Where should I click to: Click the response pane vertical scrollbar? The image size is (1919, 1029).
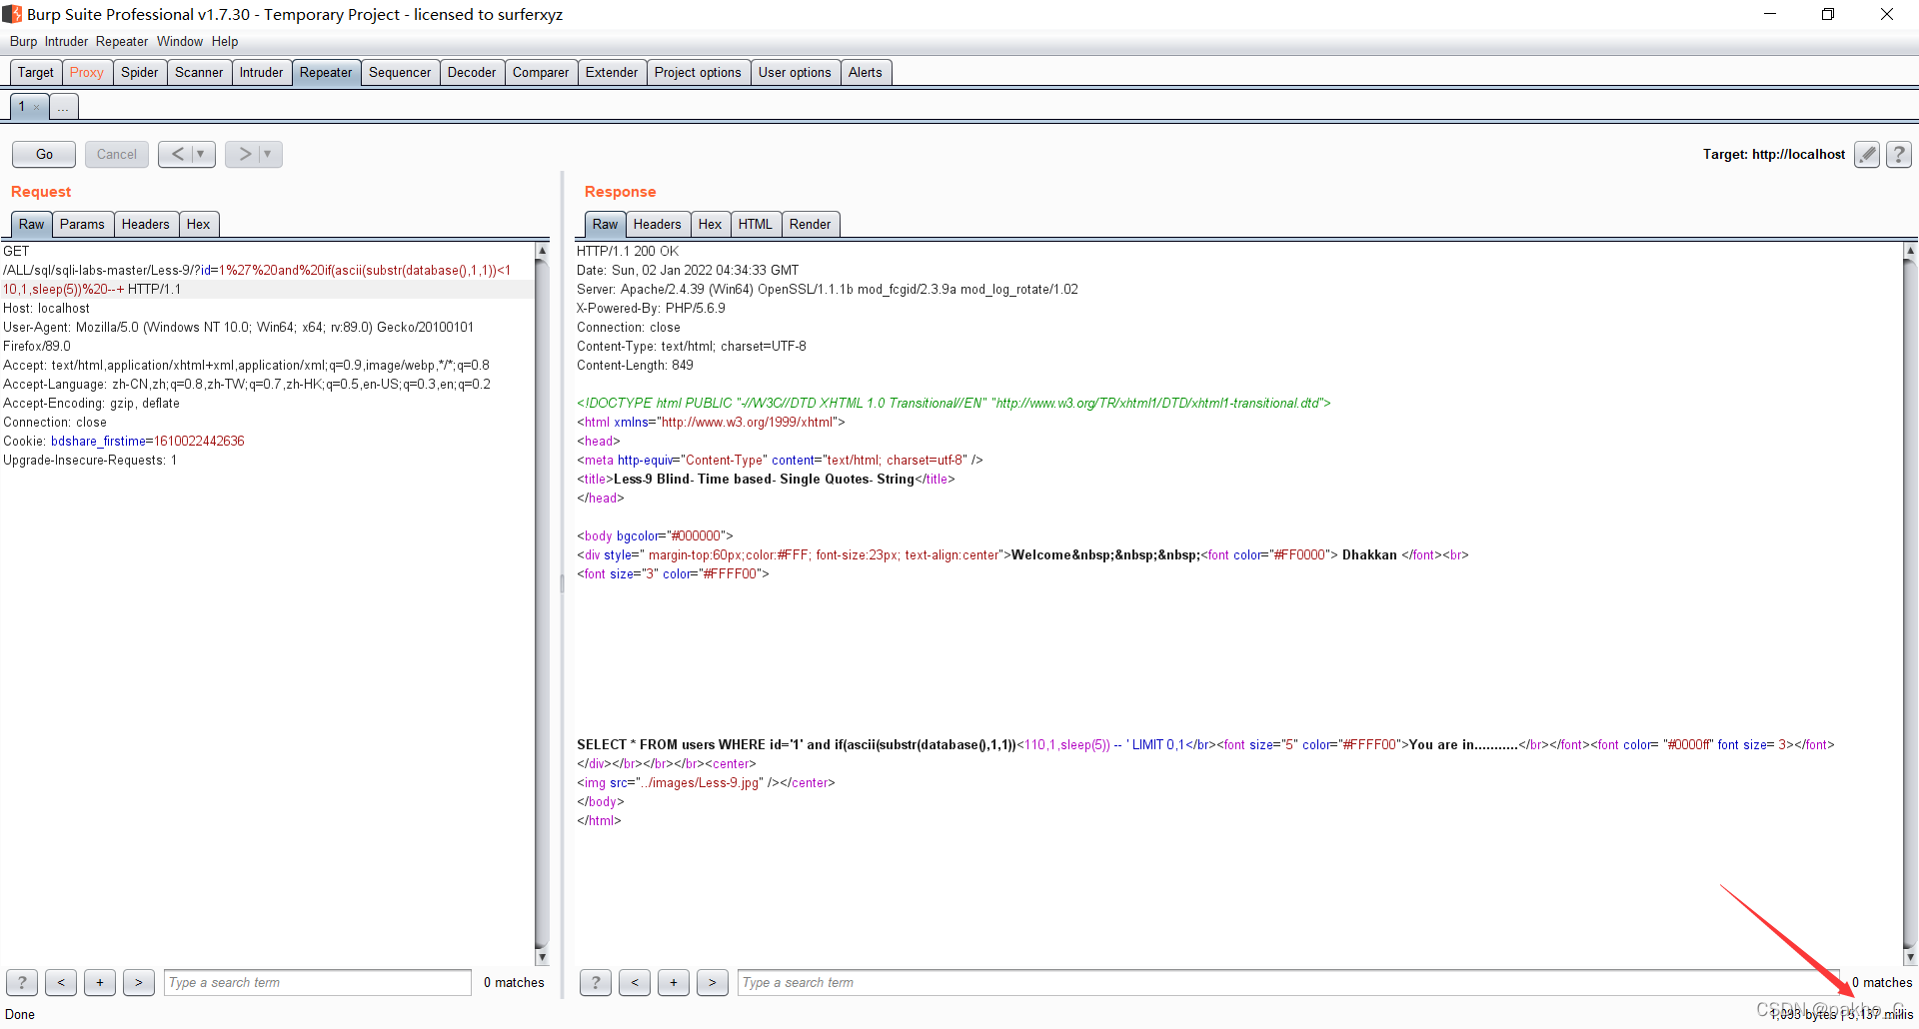tap(1910, 603)
